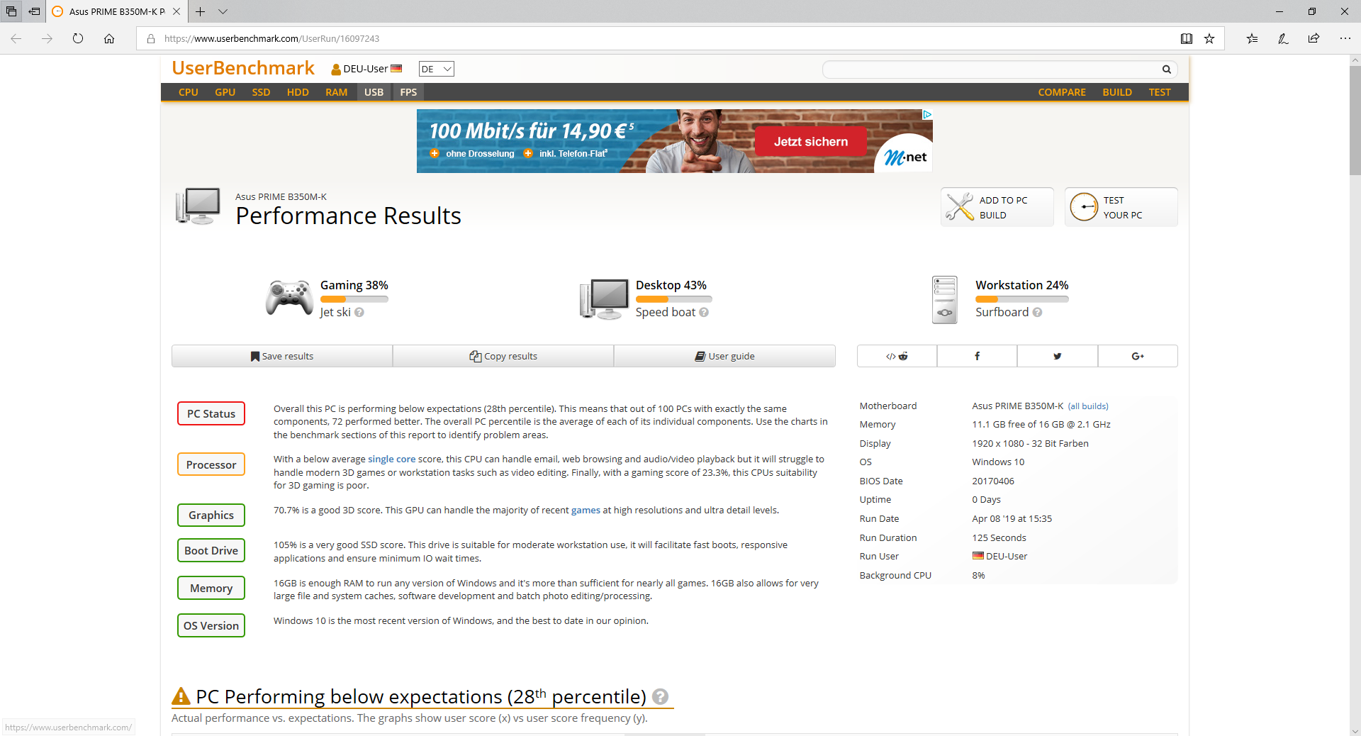Image resolution: width=1361 pixels, height=736 pixels.
Task: Click the browser back arrow
Action: pyautogui.click(x=16, y=38)
